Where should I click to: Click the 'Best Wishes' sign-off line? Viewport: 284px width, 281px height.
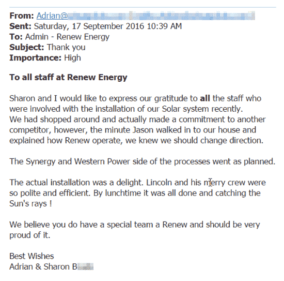pyautogui.click(x=31, y=256)
